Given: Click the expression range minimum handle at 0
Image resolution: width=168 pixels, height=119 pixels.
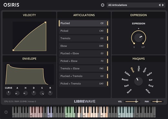Looking at the screenshot, I should pos(134,44).
